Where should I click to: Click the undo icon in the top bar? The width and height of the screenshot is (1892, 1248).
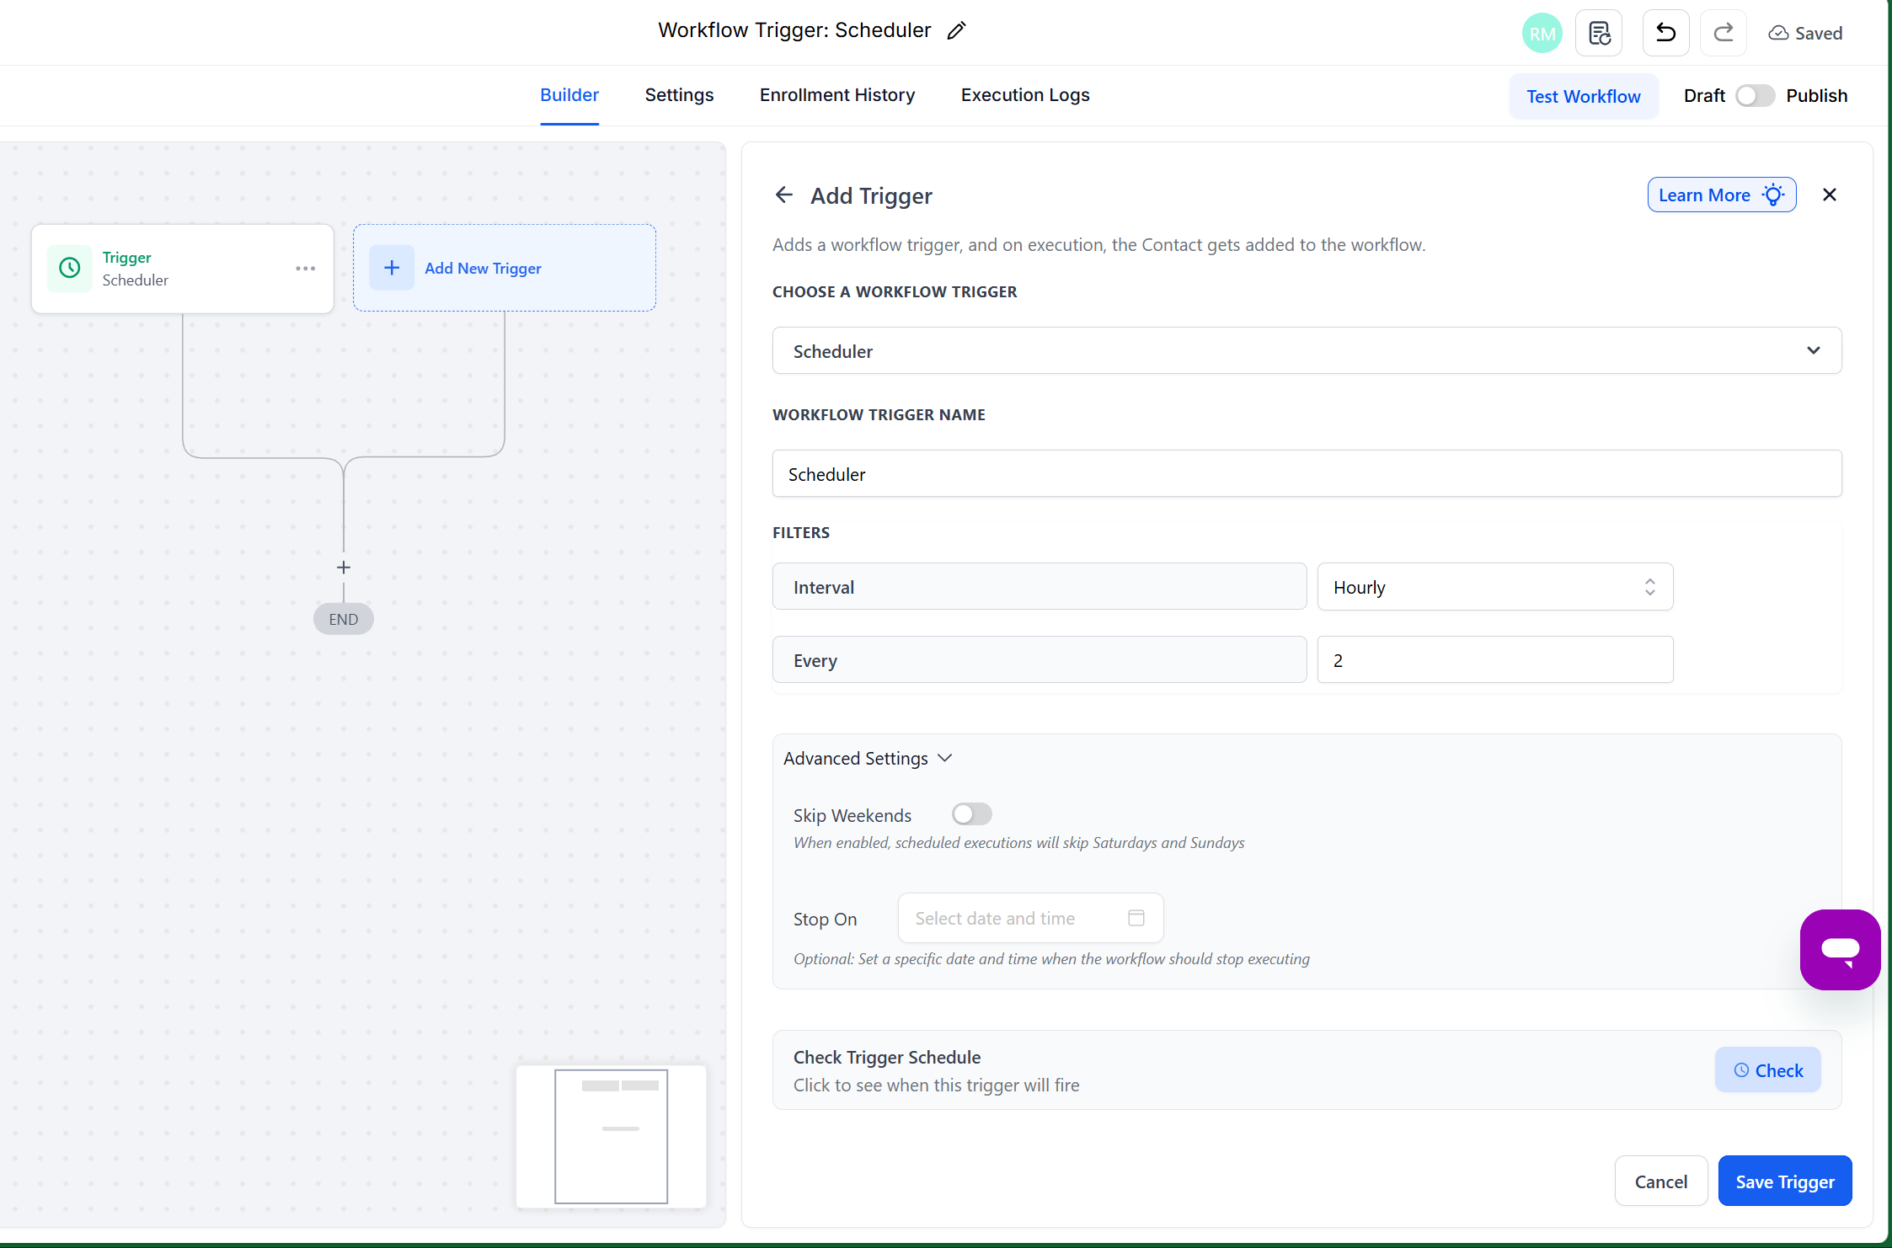coord(1665,32)
